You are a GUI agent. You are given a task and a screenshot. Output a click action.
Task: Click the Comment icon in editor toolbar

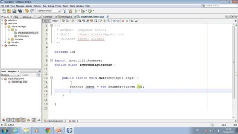click(x=132, y=21)
